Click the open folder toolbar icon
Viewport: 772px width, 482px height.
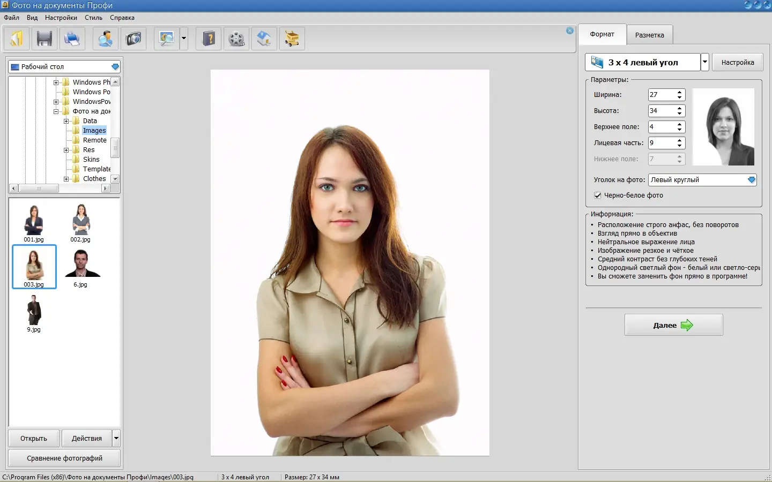tap(17, 39)
